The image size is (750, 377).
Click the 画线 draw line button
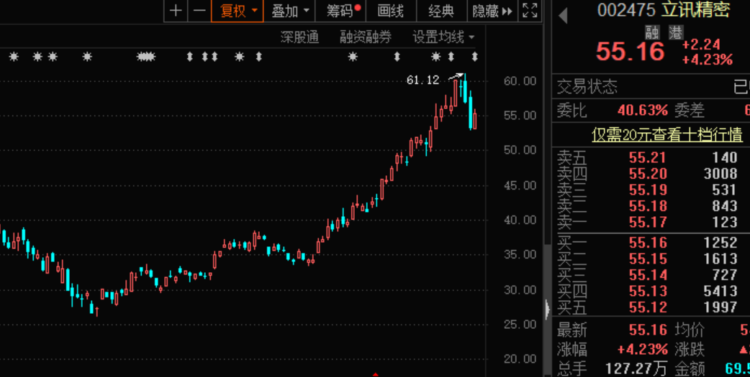[x=391, y=11]
